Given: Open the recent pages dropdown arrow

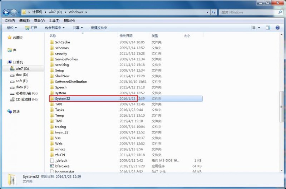Looking at the screenshot, I should point(19,13).
